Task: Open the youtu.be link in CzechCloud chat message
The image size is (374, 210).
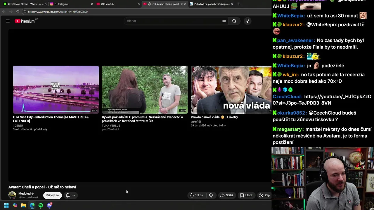Action: click(322, 100)
